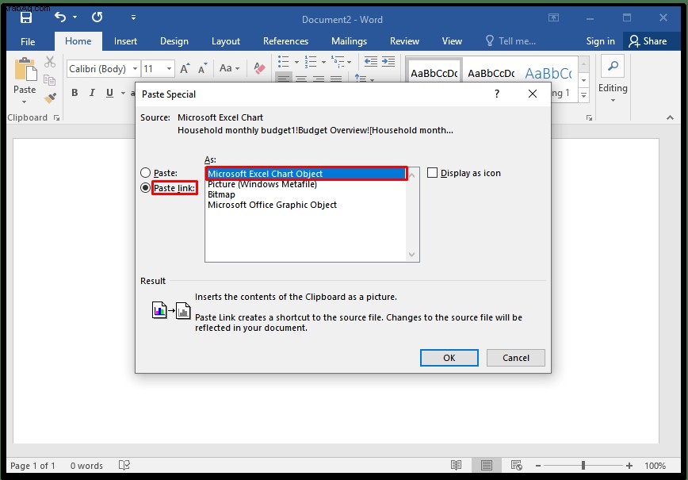Switch to the Insert tab
The height and width of the screenshot is (480, 688).
pyautogui.click(x=125, y=41)
